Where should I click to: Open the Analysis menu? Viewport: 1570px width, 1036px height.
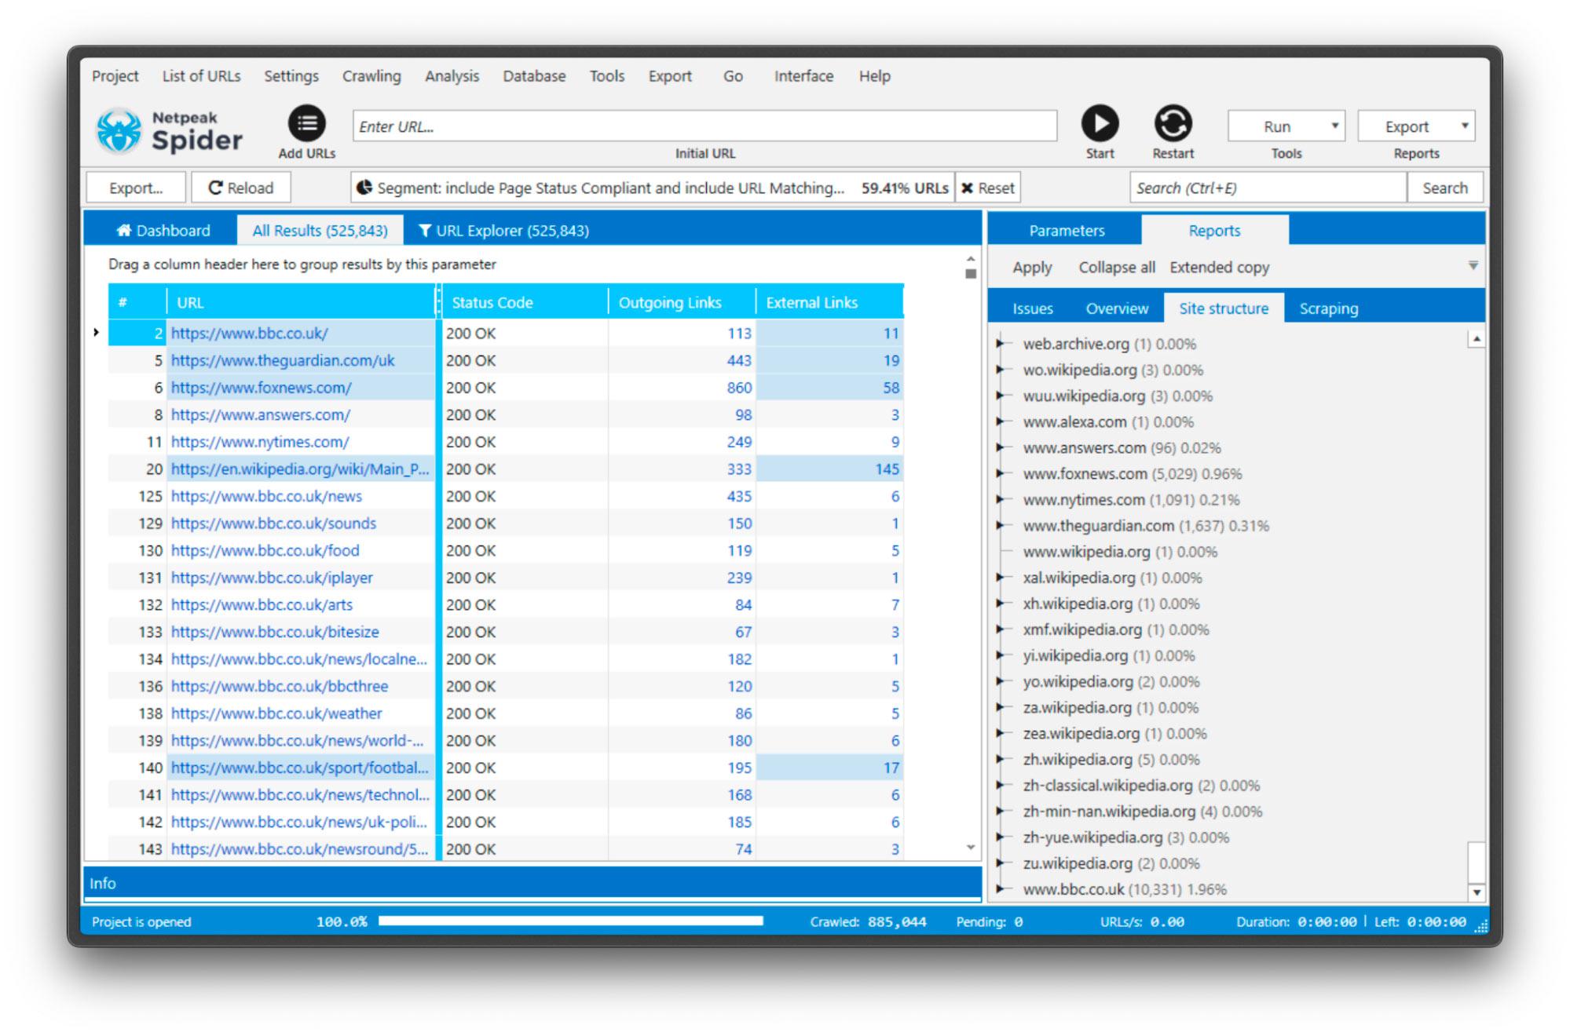tap(452, 76)
